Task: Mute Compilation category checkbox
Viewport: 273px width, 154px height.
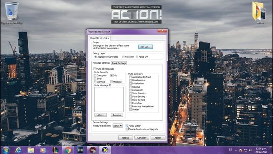Action: 130,90
